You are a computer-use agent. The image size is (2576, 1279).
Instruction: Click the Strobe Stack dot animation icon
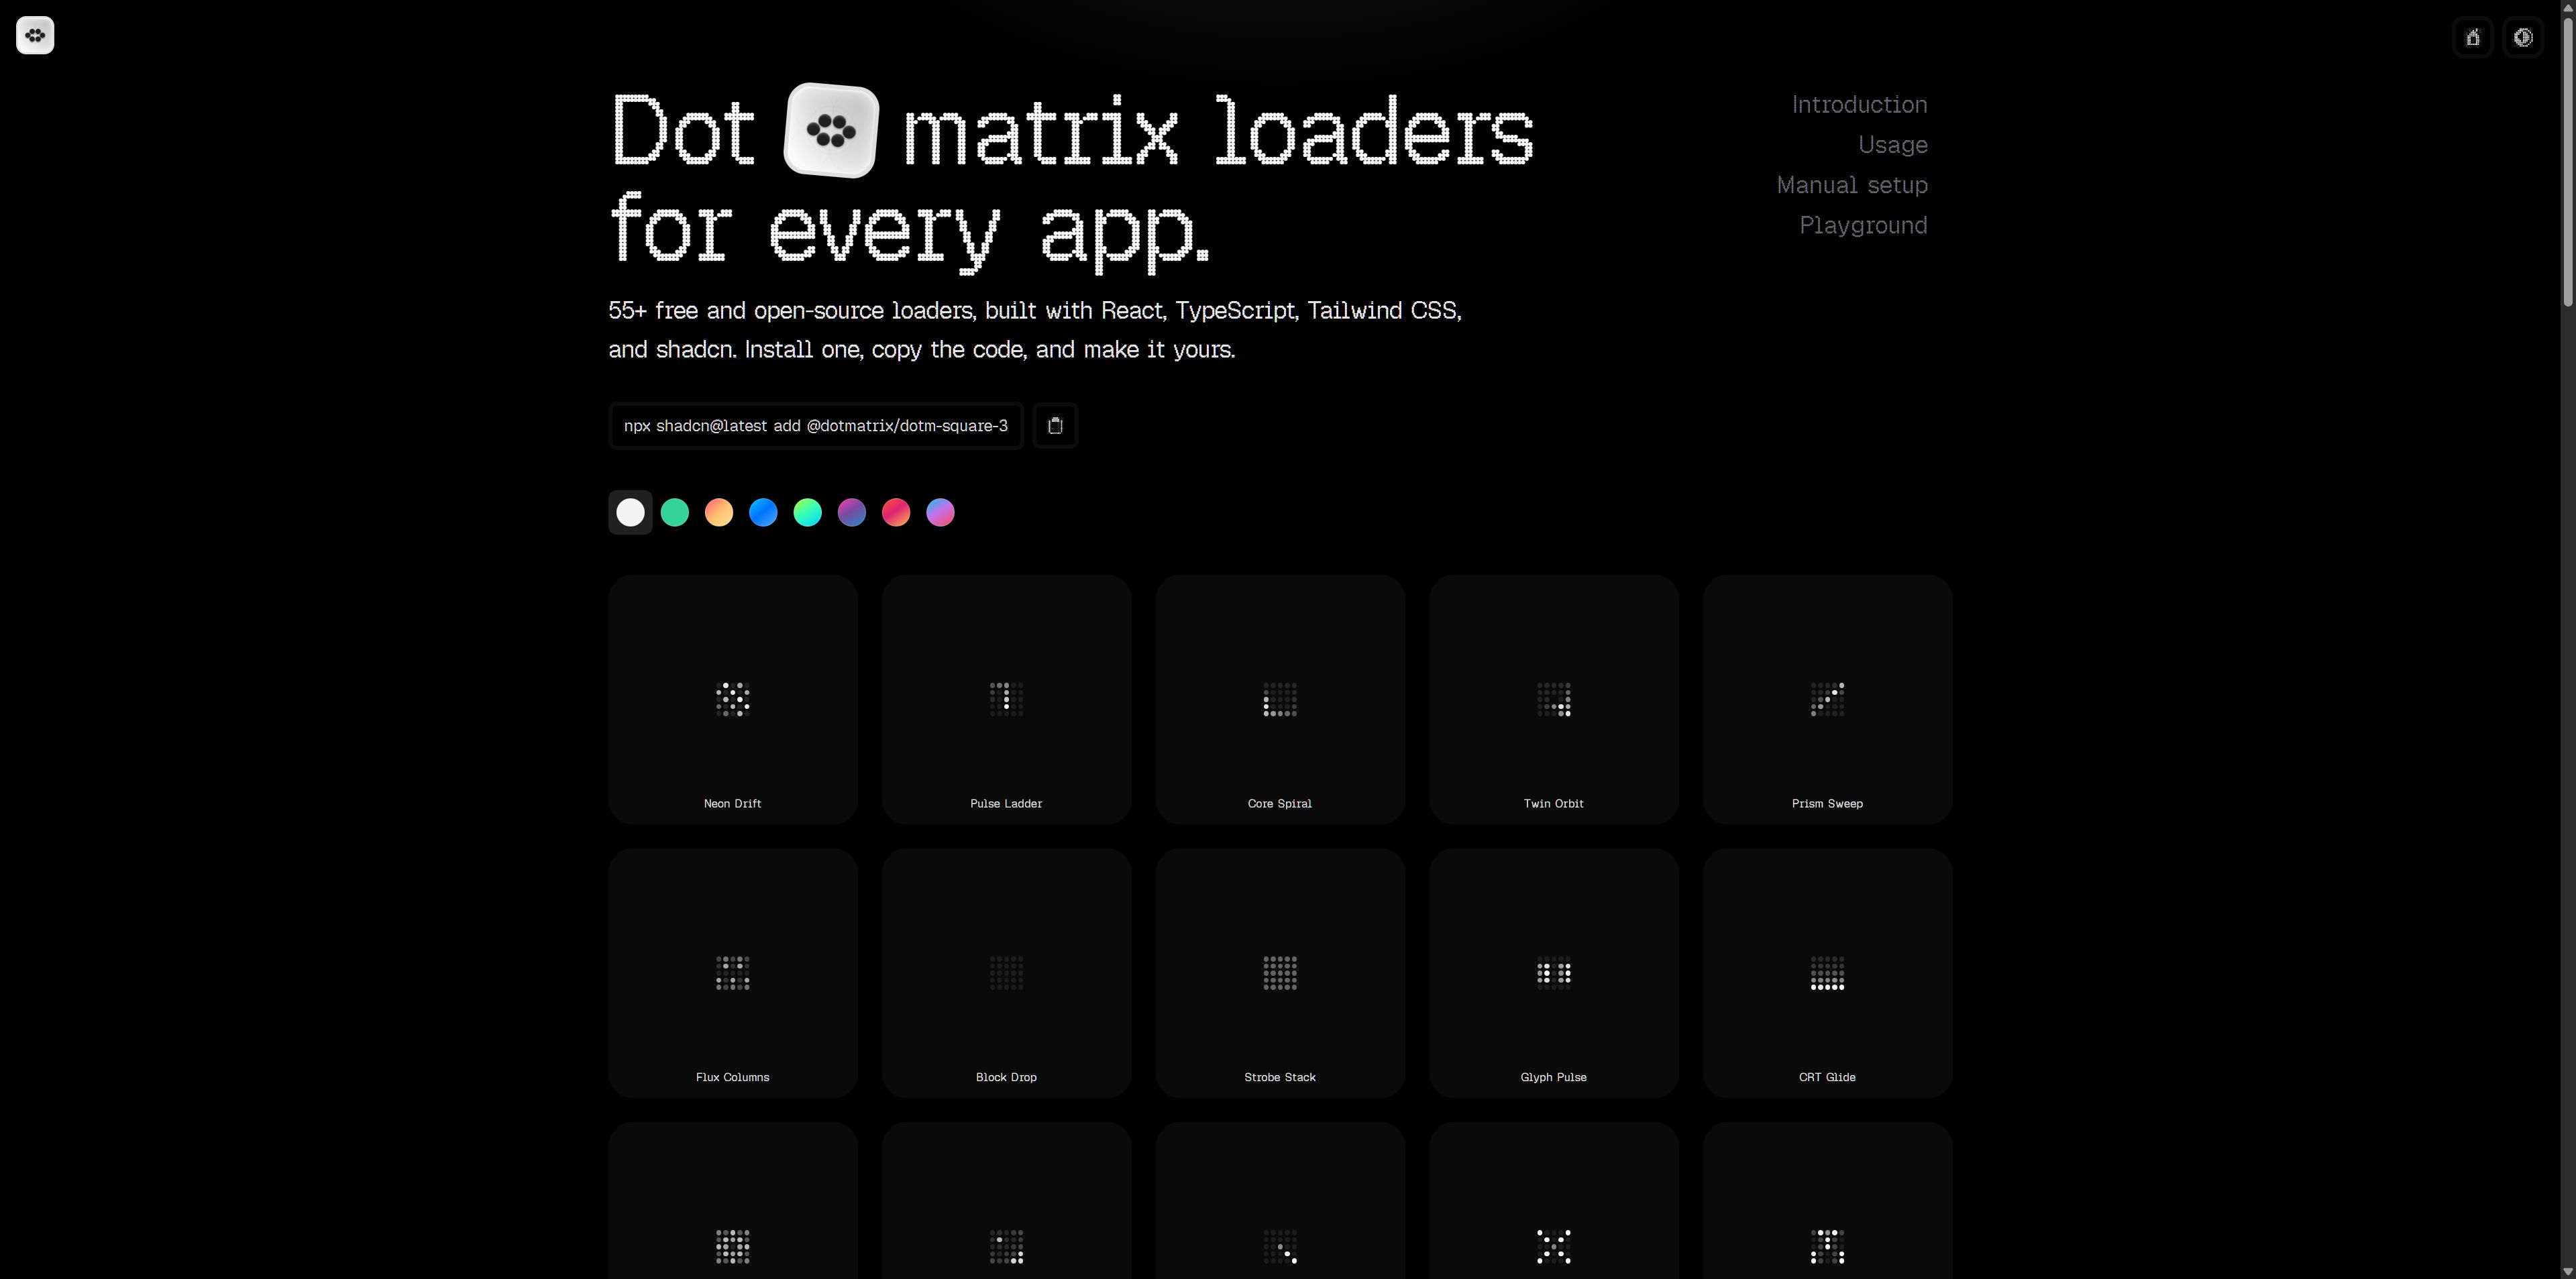[x=1280, y=973]
